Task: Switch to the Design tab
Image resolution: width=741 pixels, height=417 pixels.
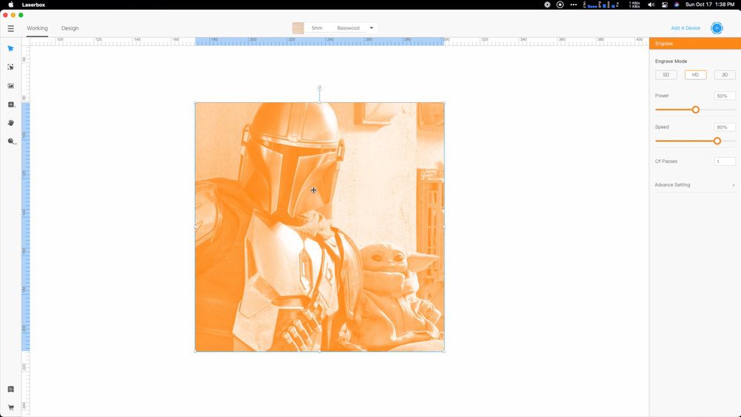Action: [x=70, y=28]
